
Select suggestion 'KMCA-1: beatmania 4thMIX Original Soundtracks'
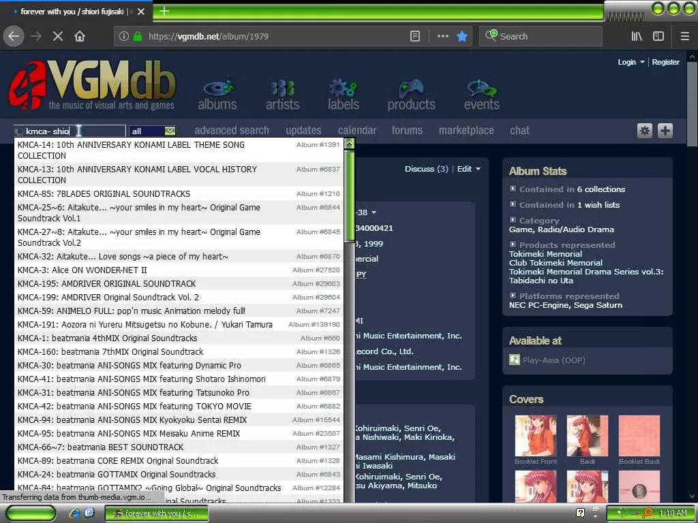point(179,338)
